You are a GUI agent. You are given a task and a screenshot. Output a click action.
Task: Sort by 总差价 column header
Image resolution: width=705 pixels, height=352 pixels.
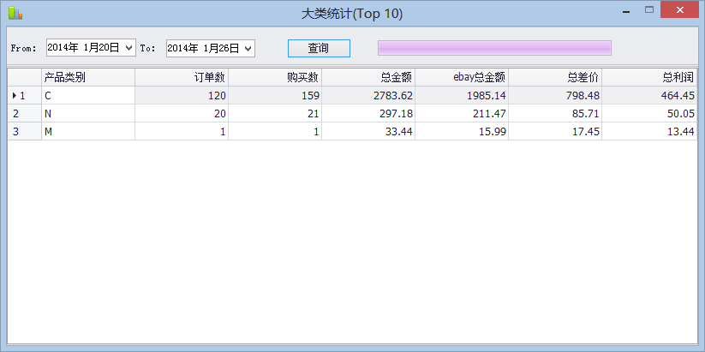(x=555, y=77)
